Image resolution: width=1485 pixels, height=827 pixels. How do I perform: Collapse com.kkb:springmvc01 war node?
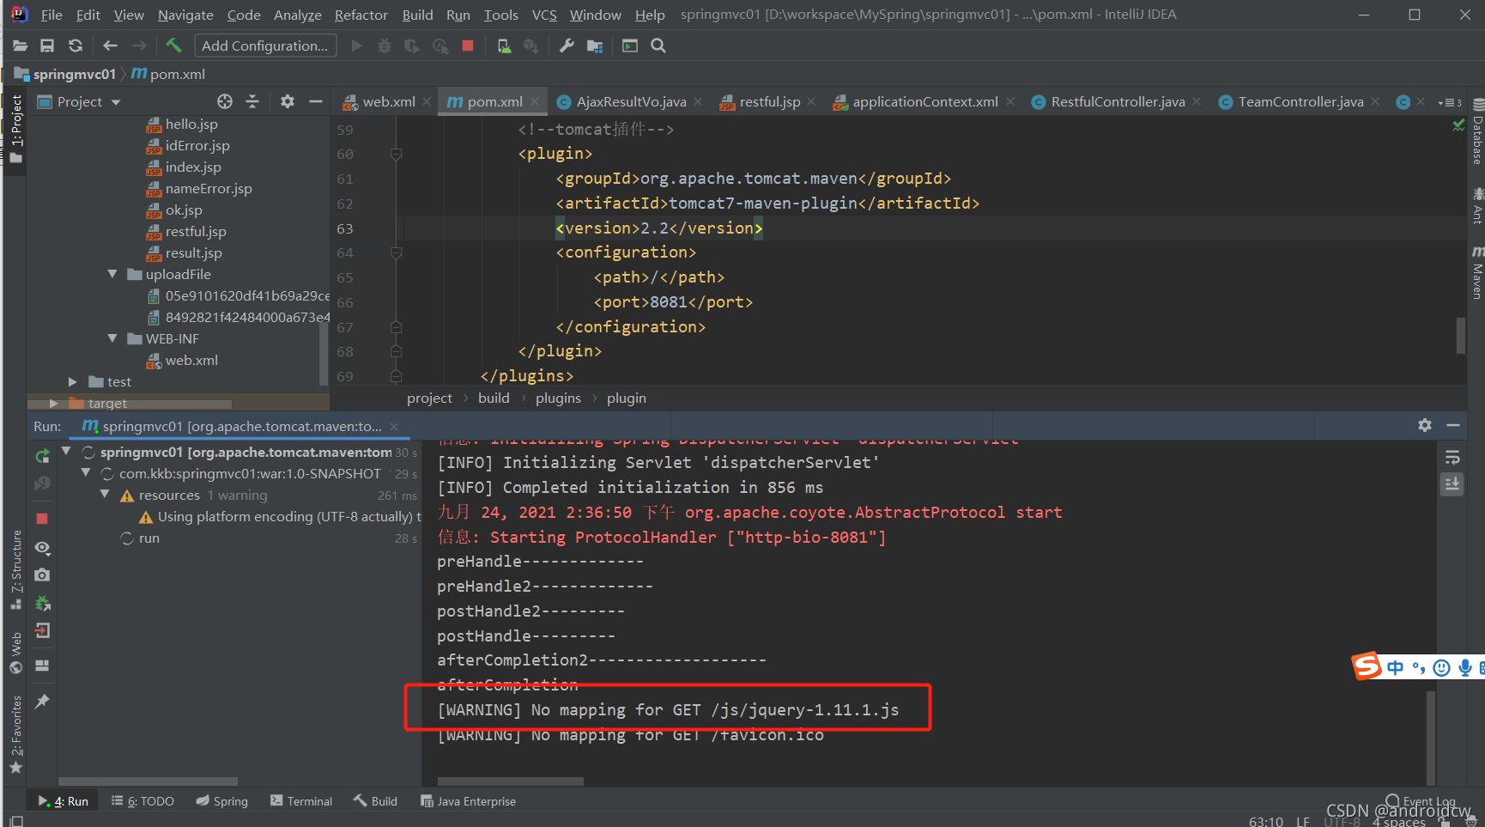[85, 472]
